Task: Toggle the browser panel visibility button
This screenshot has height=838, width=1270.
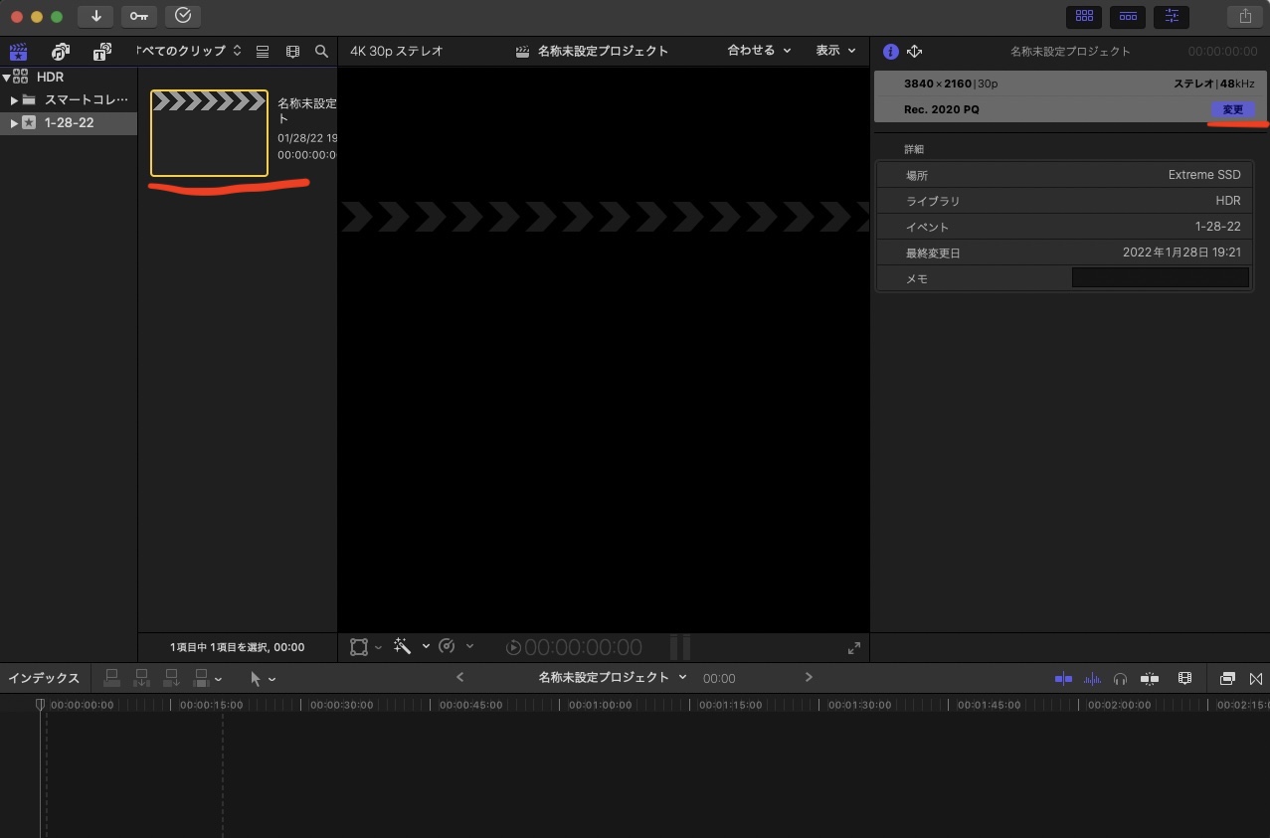Action: [x=1084, y=16]
